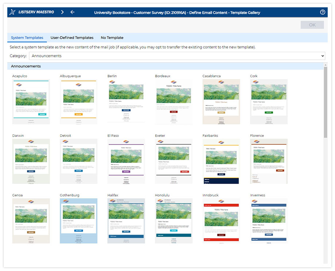This screenshot has width=335, height=271.
Task: Select the Acapulco template thumbnail
Action: coord(31,102)
